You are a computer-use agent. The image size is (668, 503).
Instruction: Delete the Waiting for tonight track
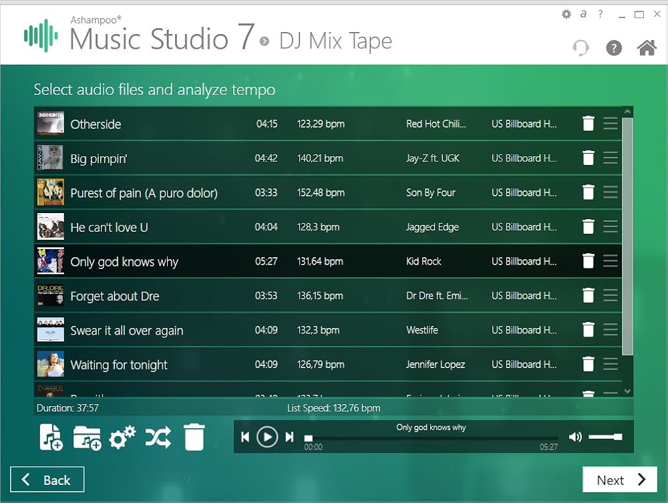589,364
